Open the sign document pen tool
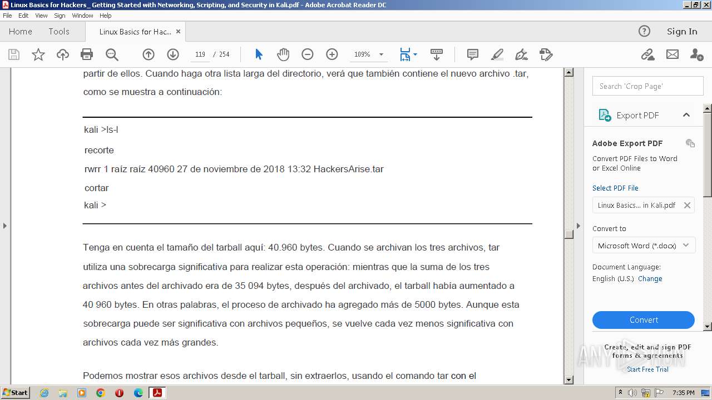Screen dimensions: 712x400 coord(522,54)
